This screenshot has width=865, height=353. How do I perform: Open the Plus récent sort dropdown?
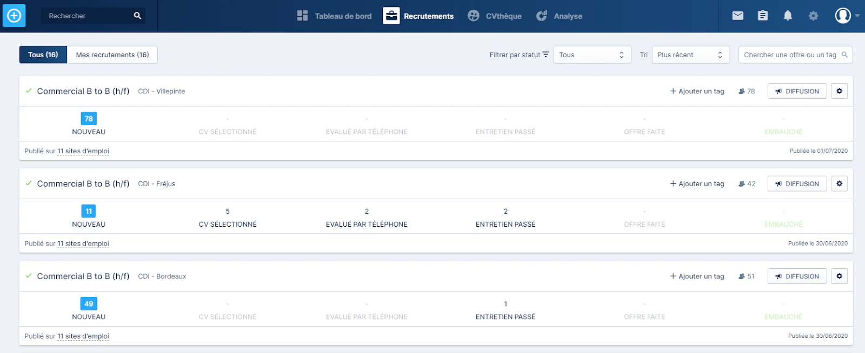(x=690, y=55)
